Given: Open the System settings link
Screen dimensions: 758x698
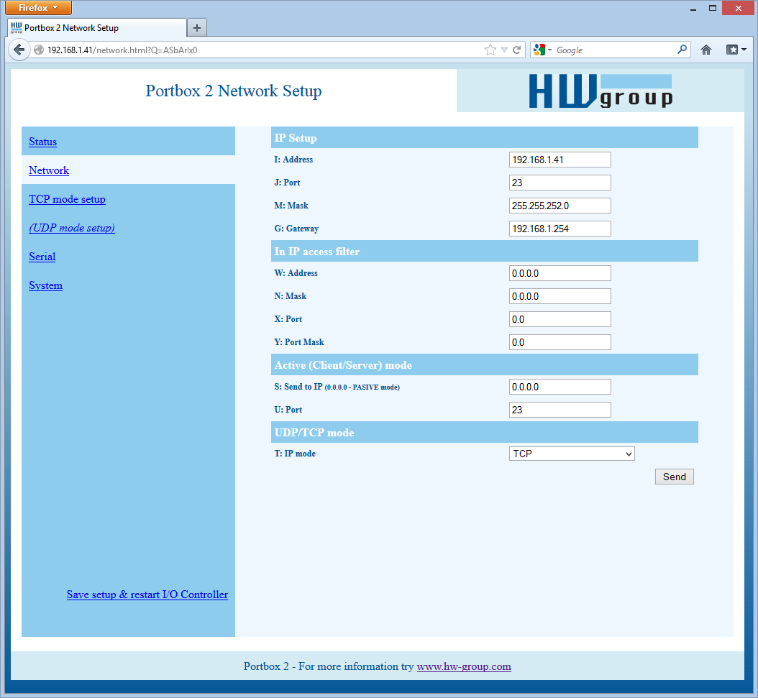Looking at the screenshot, I should 45,285.
